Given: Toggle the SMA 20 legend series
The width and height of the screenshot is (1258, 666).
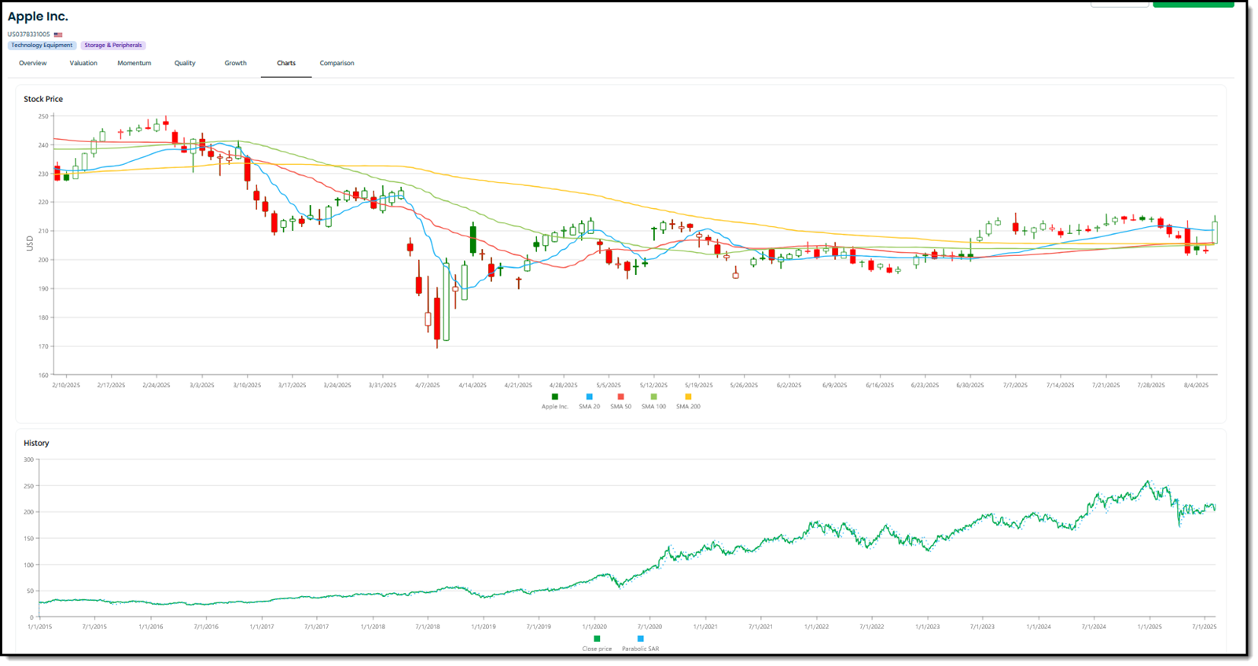Looking at the screenshot, I should [589, 401].
